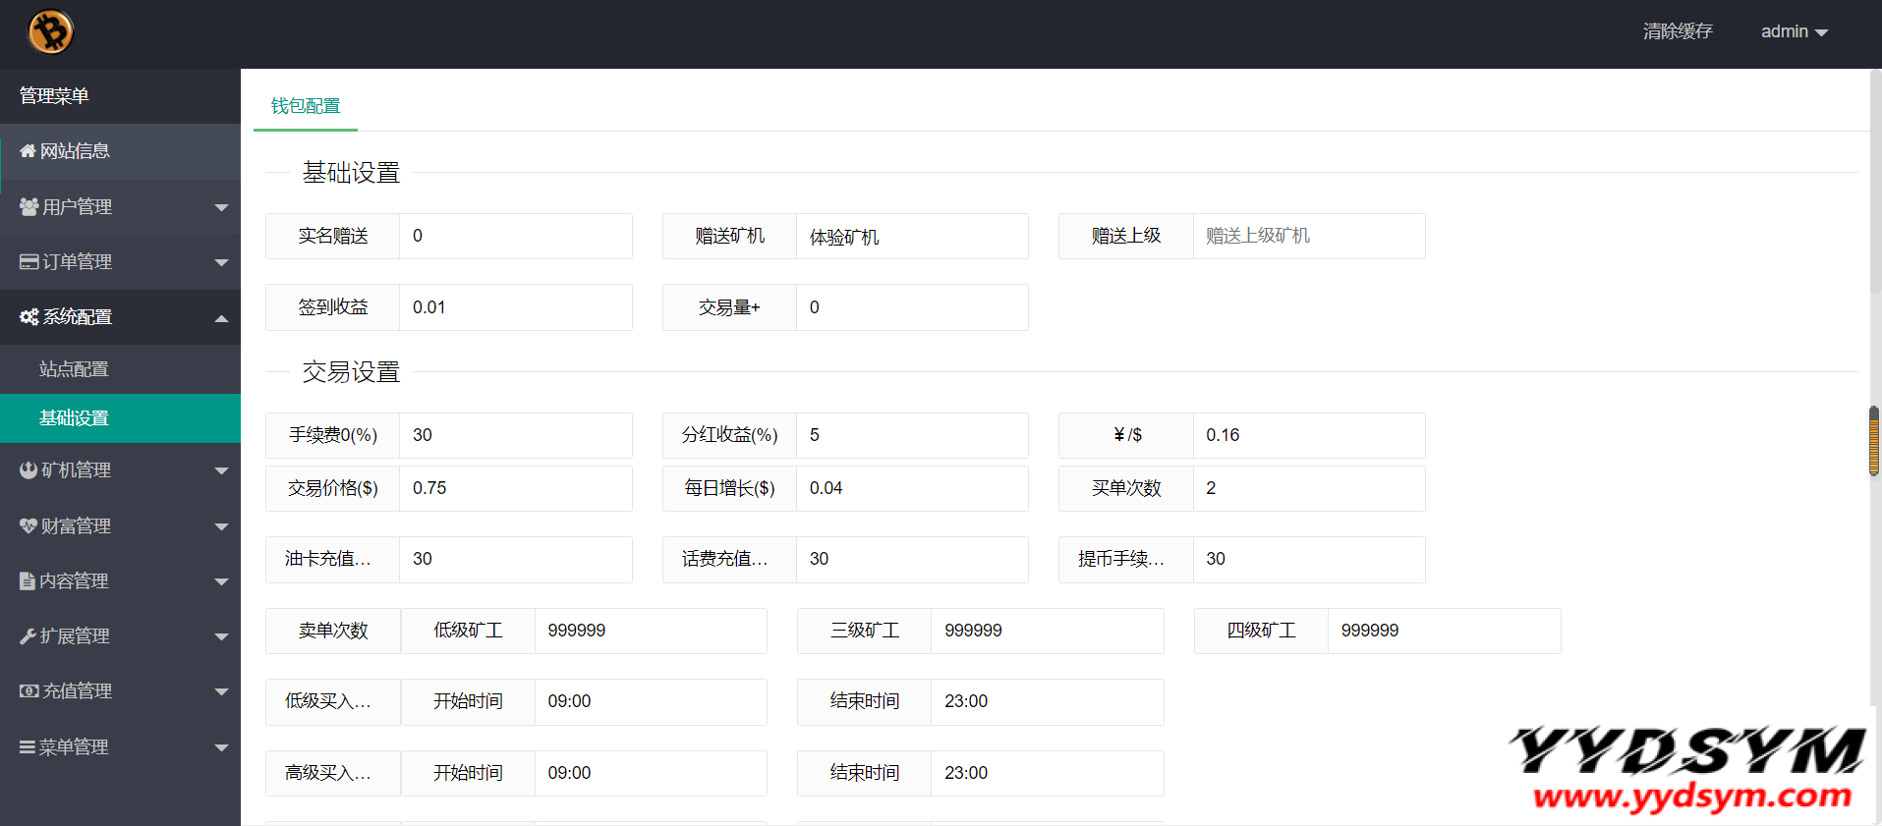Click the 赠送上级矿机 input field
Image resolution: width=1882 pixels, height=826 pixels.
point(1308,237)
